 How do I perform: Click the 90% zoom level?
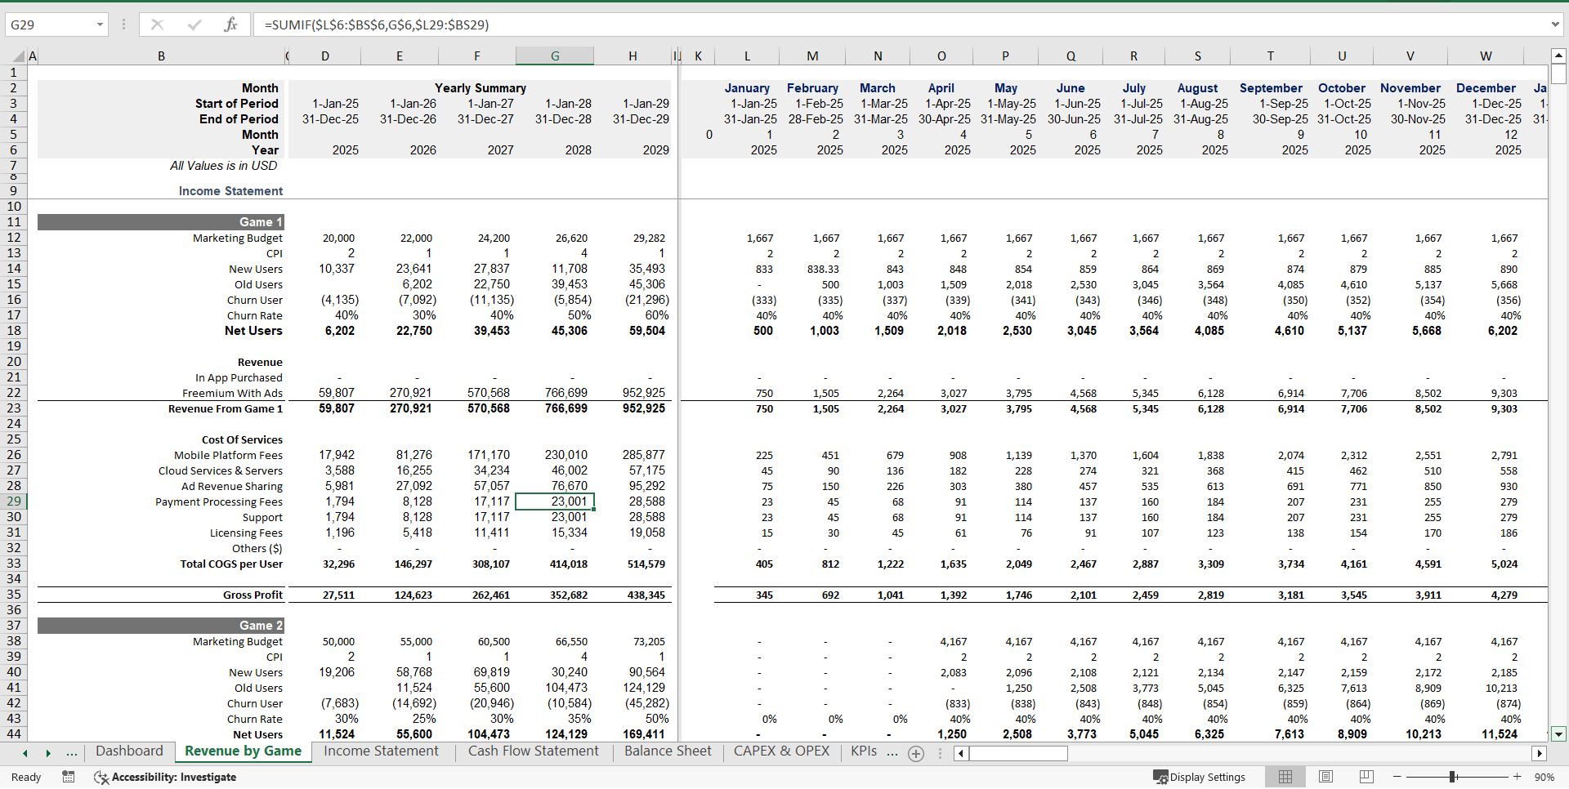tap(1544, 778)
